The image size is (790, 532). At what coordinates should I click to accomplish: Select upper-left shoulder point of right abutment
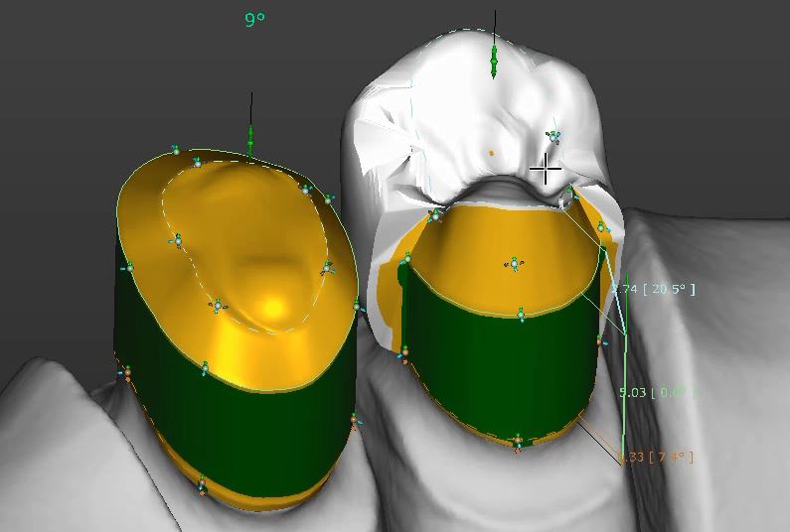(x=434, y=213)
